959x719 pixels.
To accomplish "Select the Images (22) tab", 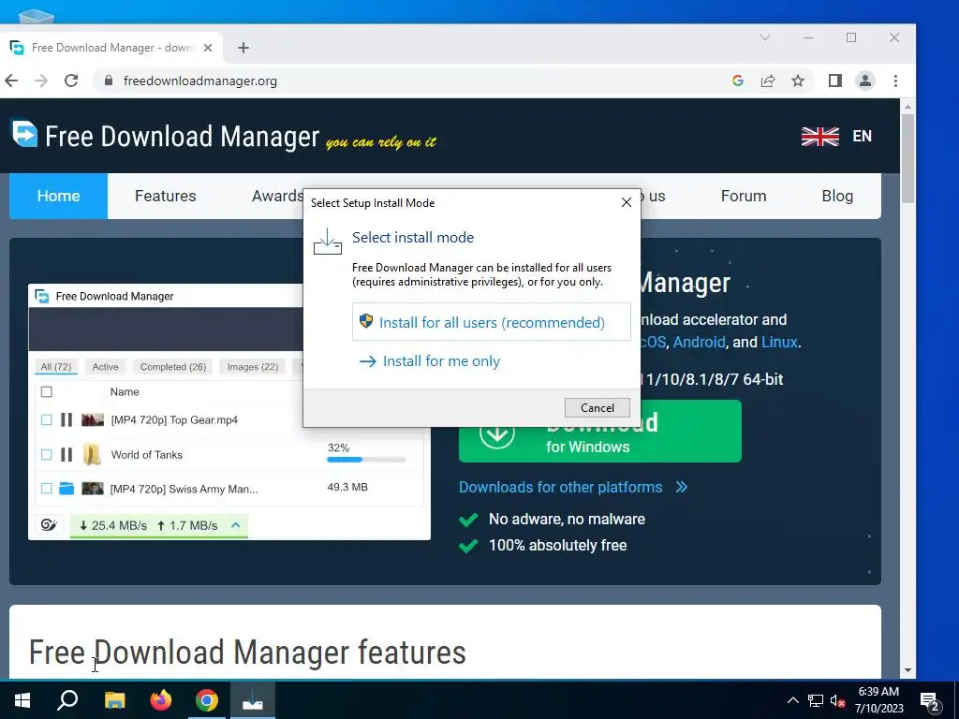I will pyautogui.click(x=253, y=367).
